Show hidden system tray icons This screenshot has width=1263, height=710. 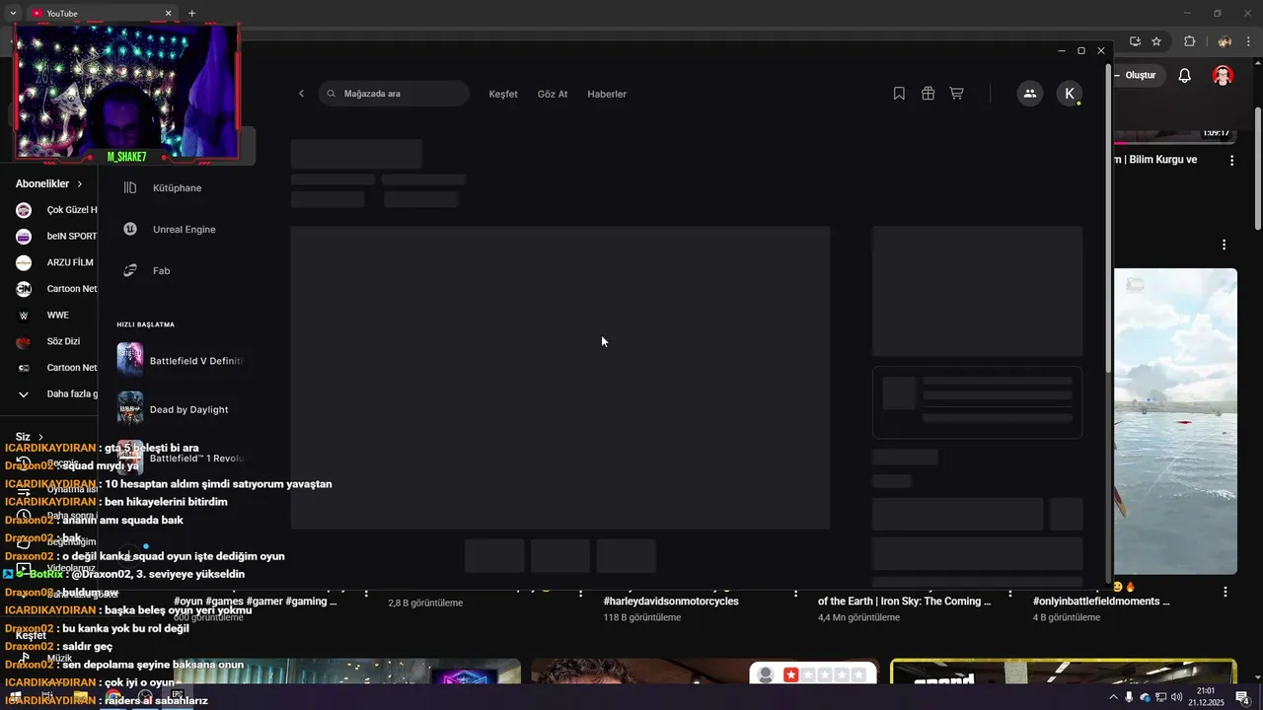1114,697
